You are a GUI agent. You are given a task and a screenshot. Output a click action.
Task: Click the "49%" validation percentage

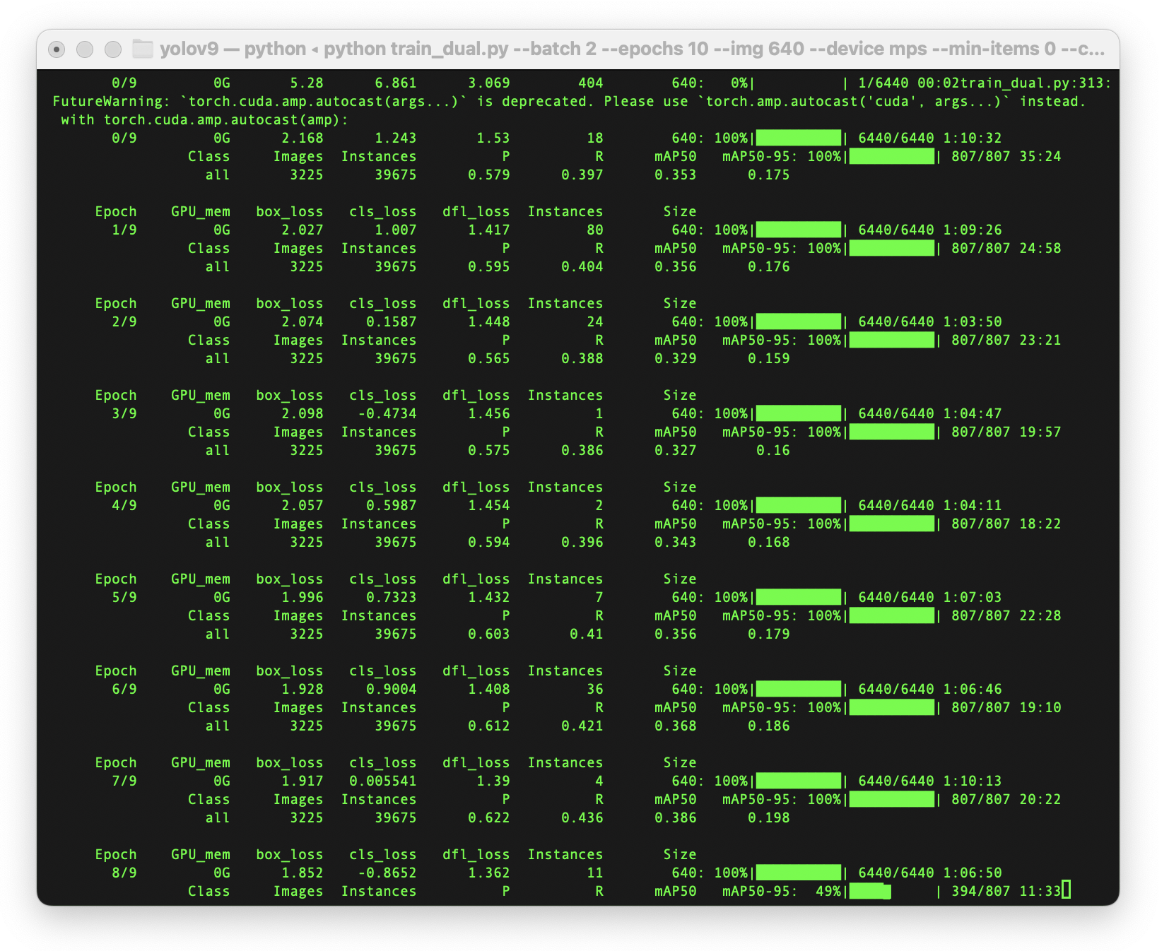[828, 891]
